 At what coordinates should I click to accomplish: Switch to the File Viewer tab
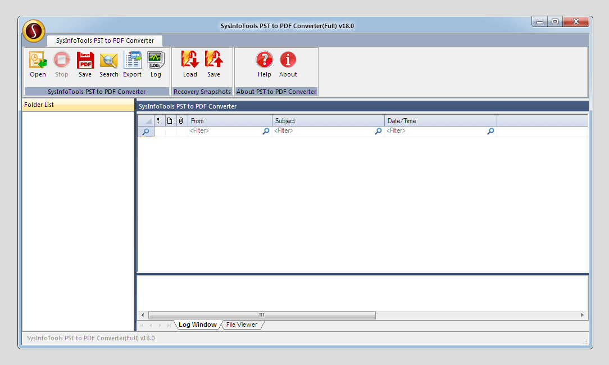coord(243,325)
